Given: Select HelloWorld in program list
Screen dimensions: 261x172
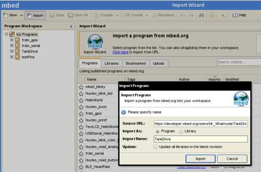Looking at the screenshot, I should 94,100.
